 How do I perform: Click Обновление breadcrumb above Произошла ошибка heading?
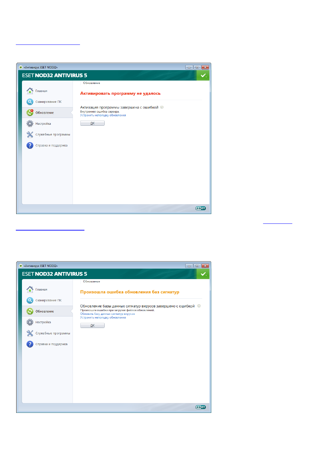pos(91,281)
